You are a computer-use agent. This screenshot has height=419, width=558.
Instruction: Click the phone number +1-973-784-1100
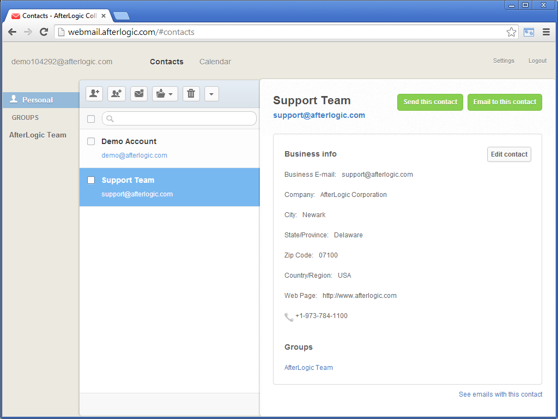point(322,316)
